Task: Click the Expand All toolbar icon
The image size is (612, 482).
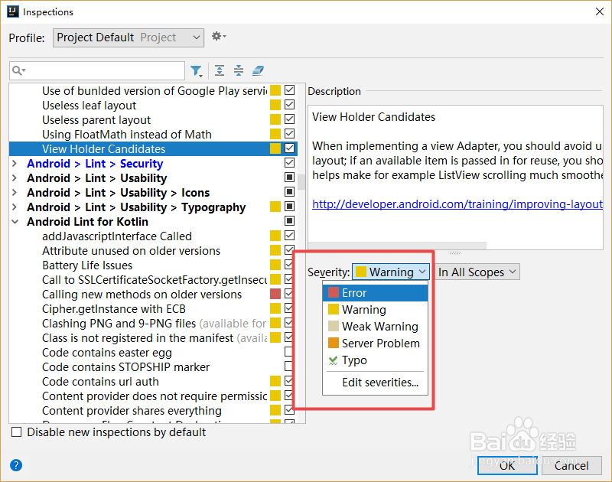Action: coord(220,70)
